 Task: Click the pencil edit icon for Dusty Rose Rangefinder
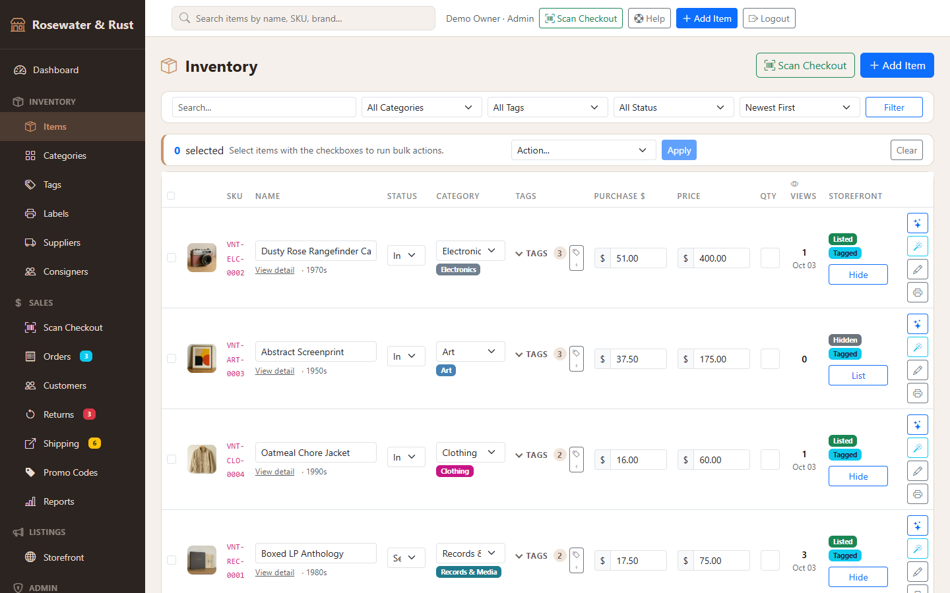click(918, 269)
